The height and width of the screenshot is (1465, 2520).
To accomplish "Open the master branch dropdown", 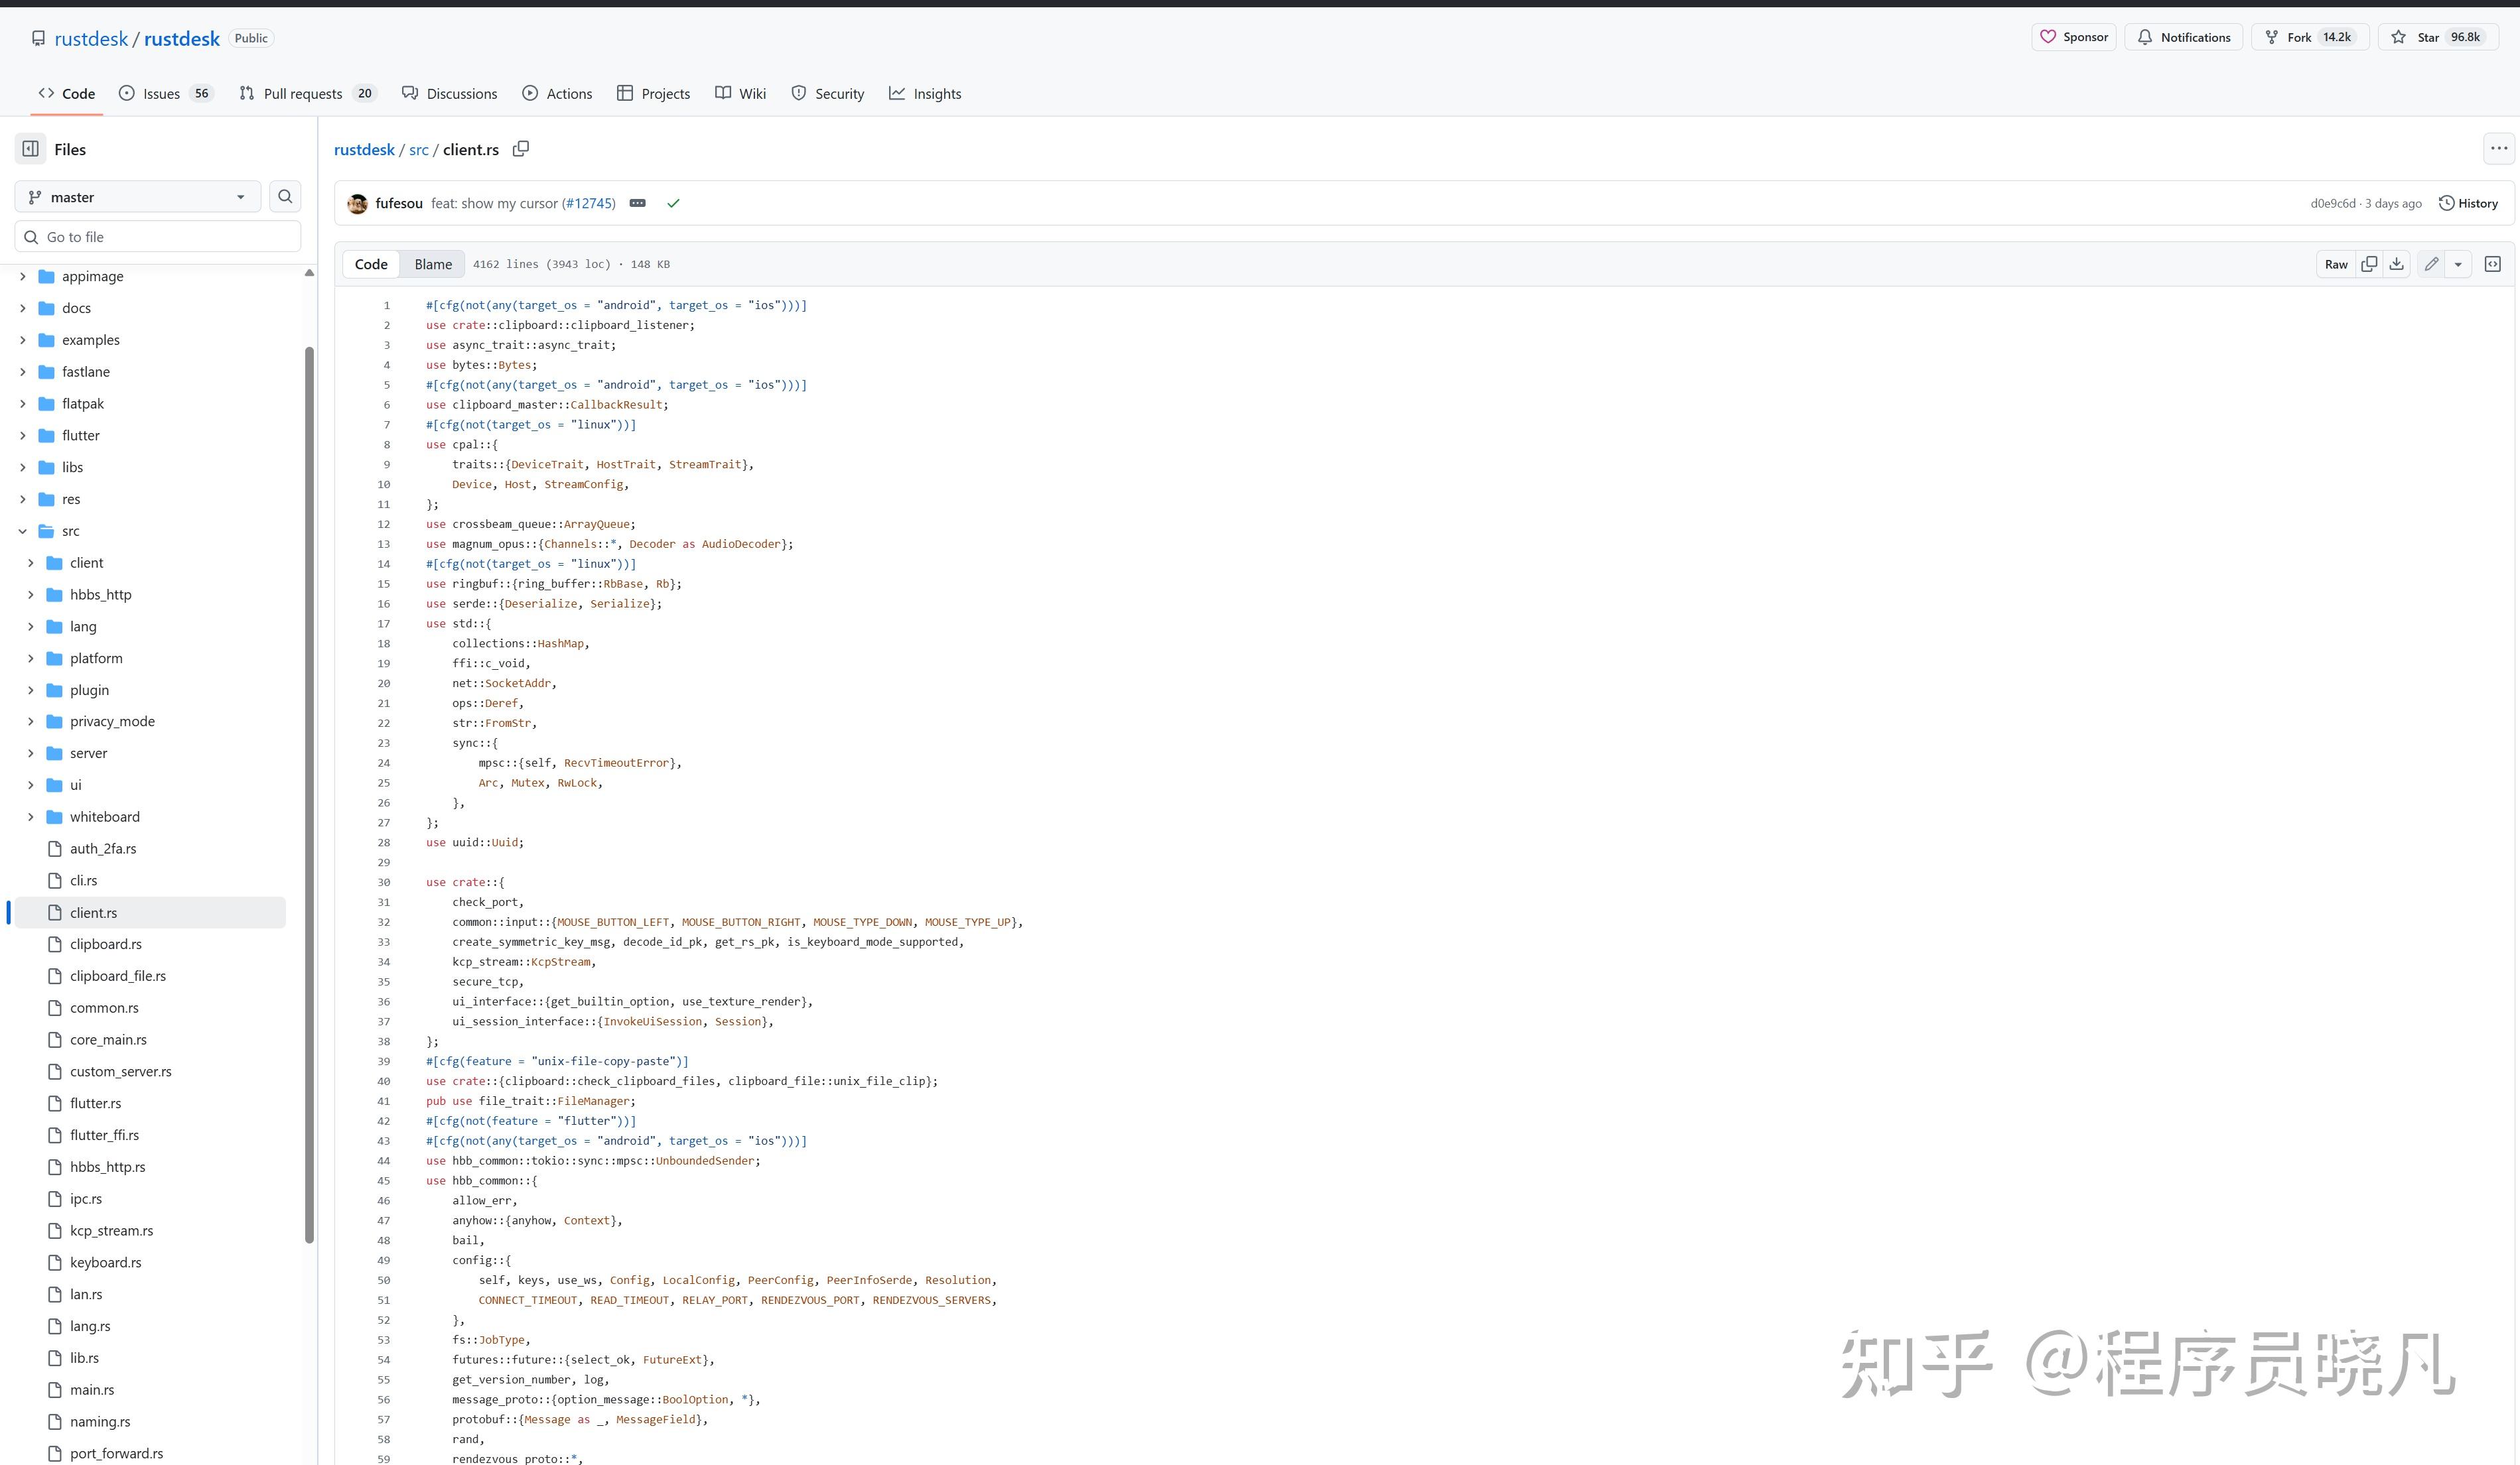I will click(x=138, y=197).
